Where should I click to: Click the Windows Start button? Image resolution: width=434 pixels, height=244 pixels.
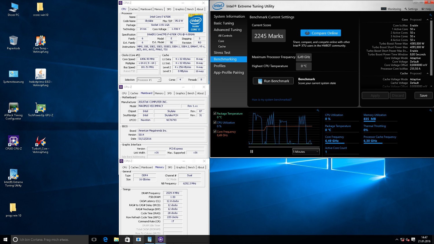click(x=5, y=239)
